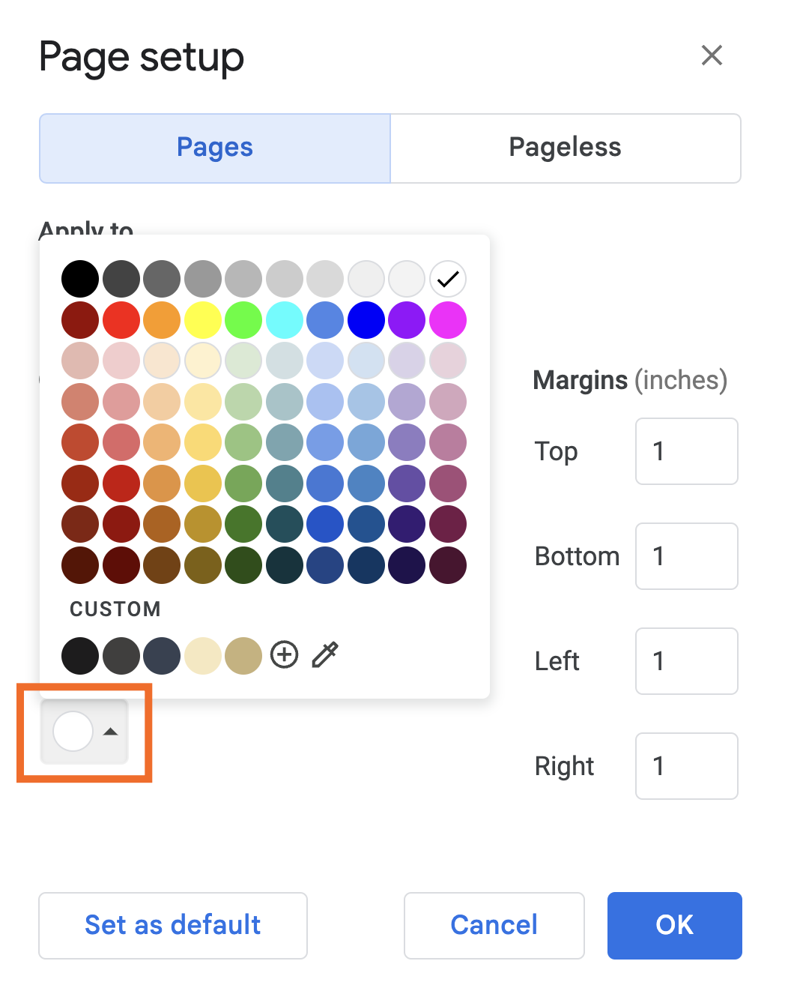Select the dark navy custom swatch

(162, 654)
